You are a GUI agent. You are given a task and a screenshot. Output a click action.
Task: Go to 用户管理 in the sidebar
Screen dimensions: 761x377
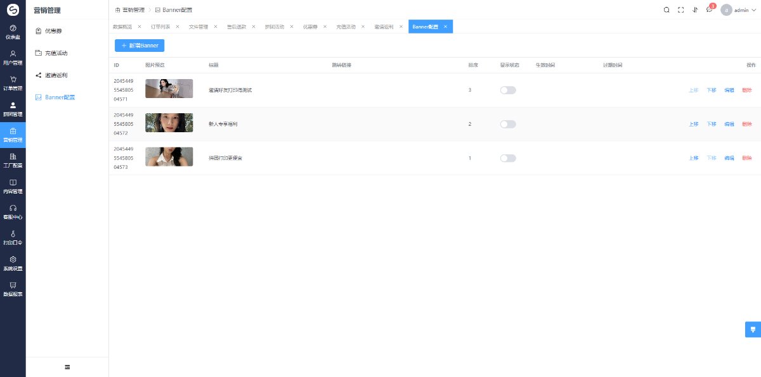tap(13, 58)
